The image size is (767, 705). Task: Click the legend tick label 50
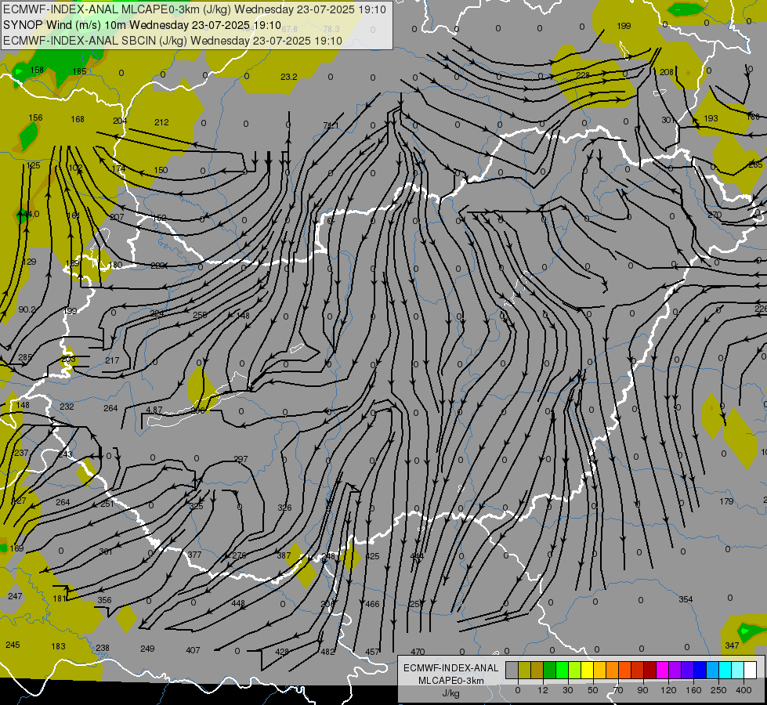pos(593,690)
